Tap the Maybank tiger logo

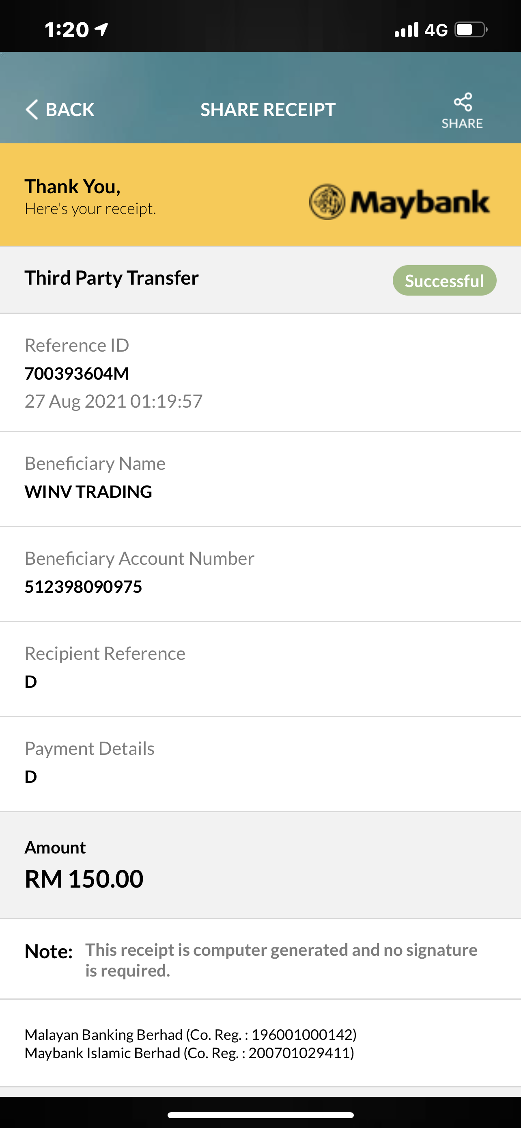click(327, 202)
